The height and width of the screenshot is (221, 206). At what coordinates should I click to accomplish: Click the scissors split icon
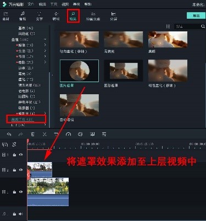(44, 134)
